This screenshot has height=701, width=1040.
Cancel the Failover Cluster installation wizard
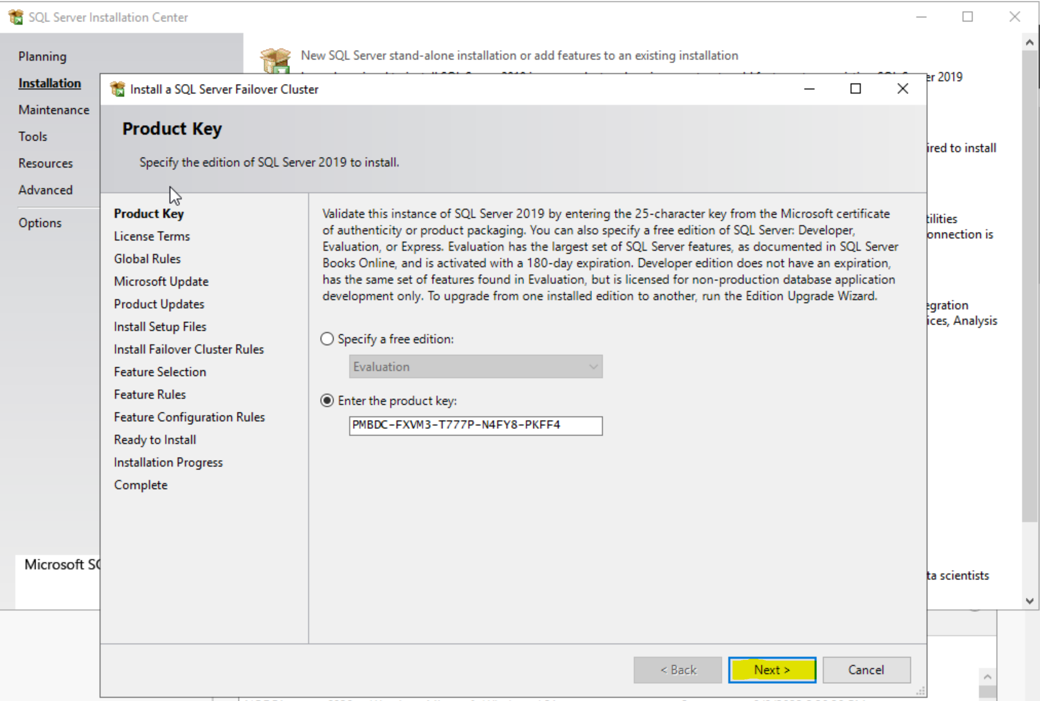[866, 670]
